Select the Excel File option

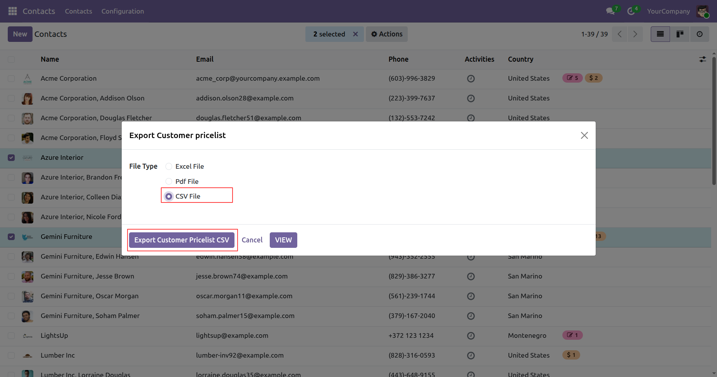coord(169,166)
